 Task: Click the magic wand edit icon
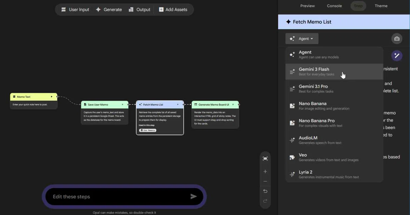click(397, 56)
